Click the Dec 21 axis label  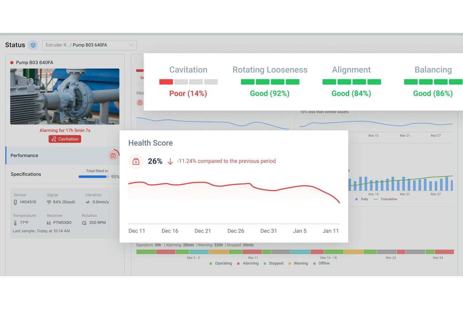[x=203, y=231]
